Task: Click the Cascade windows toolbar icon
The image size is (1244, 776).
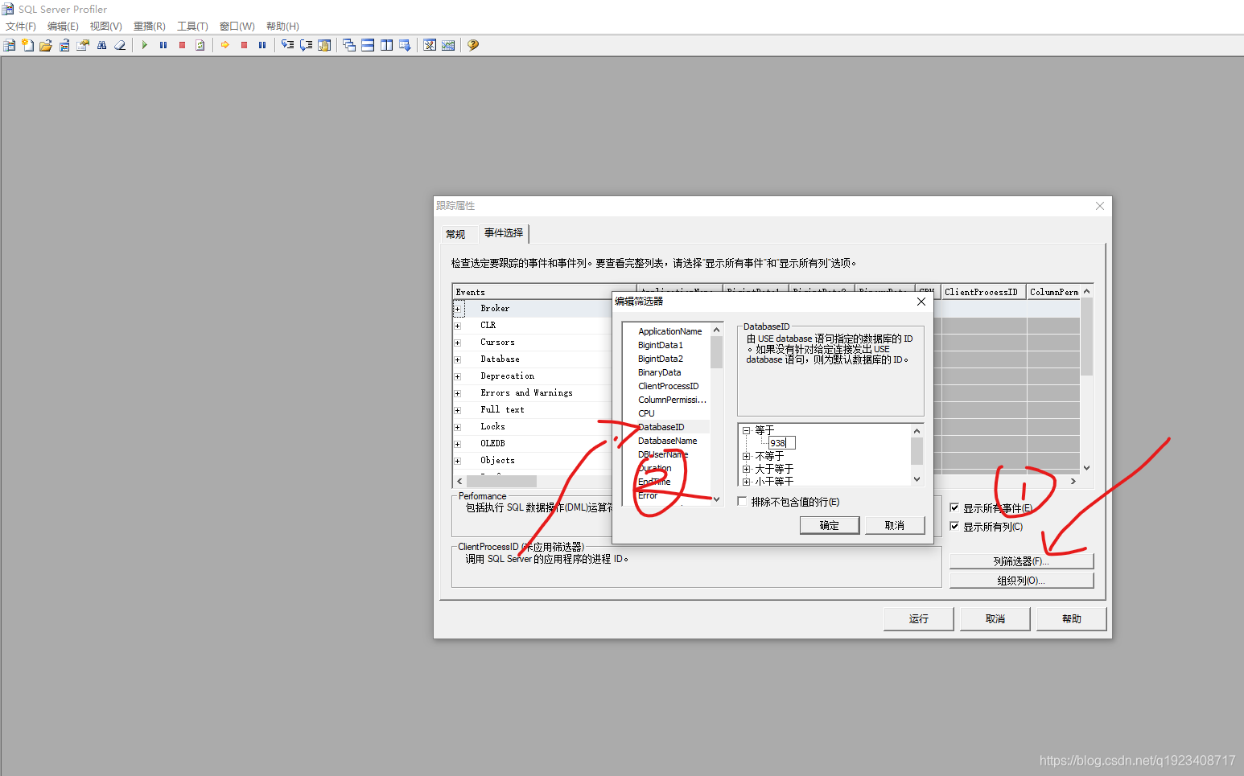Action: pyautogui.click(x=349, y=45)
